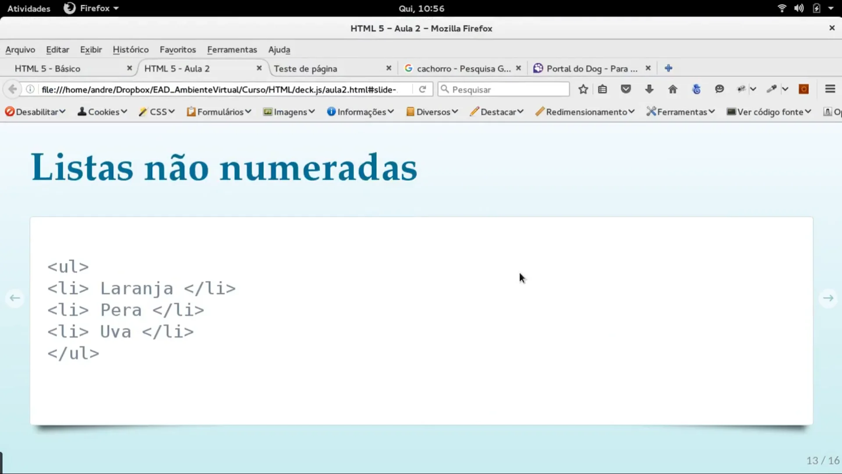Click the Redimensionamento ruler icon
842x474 pixels.
click(540, 111)
